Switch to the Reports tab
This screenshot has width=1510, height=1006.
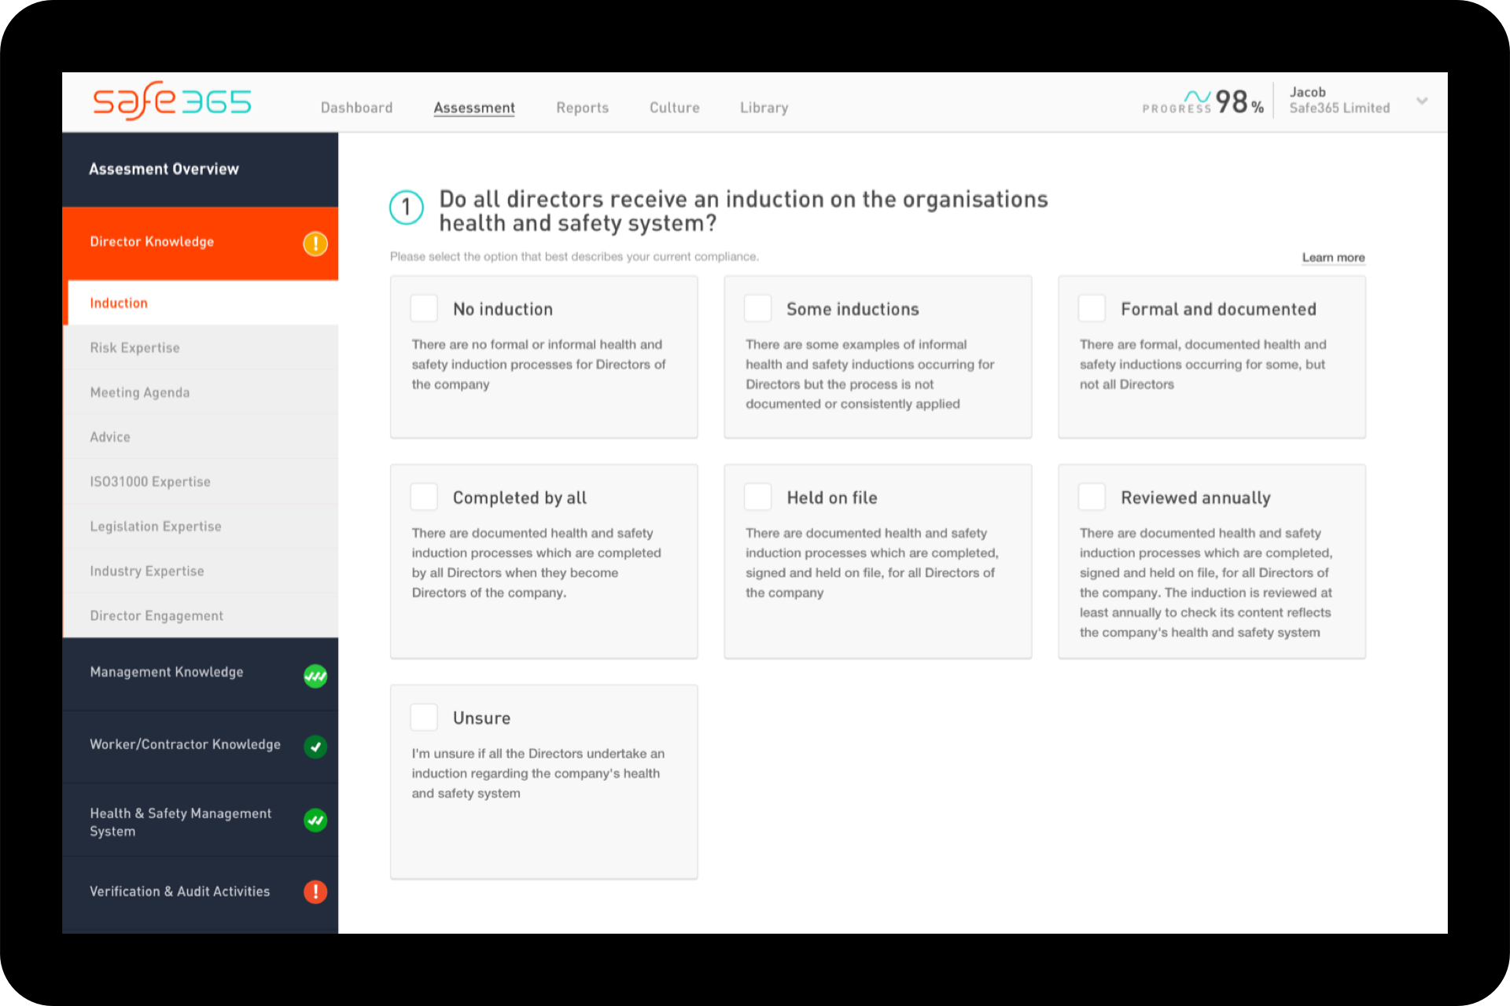click(x=582, y=108)
